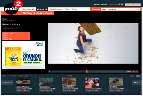
Task: Open the Blog section
Action: click(74, 9)
